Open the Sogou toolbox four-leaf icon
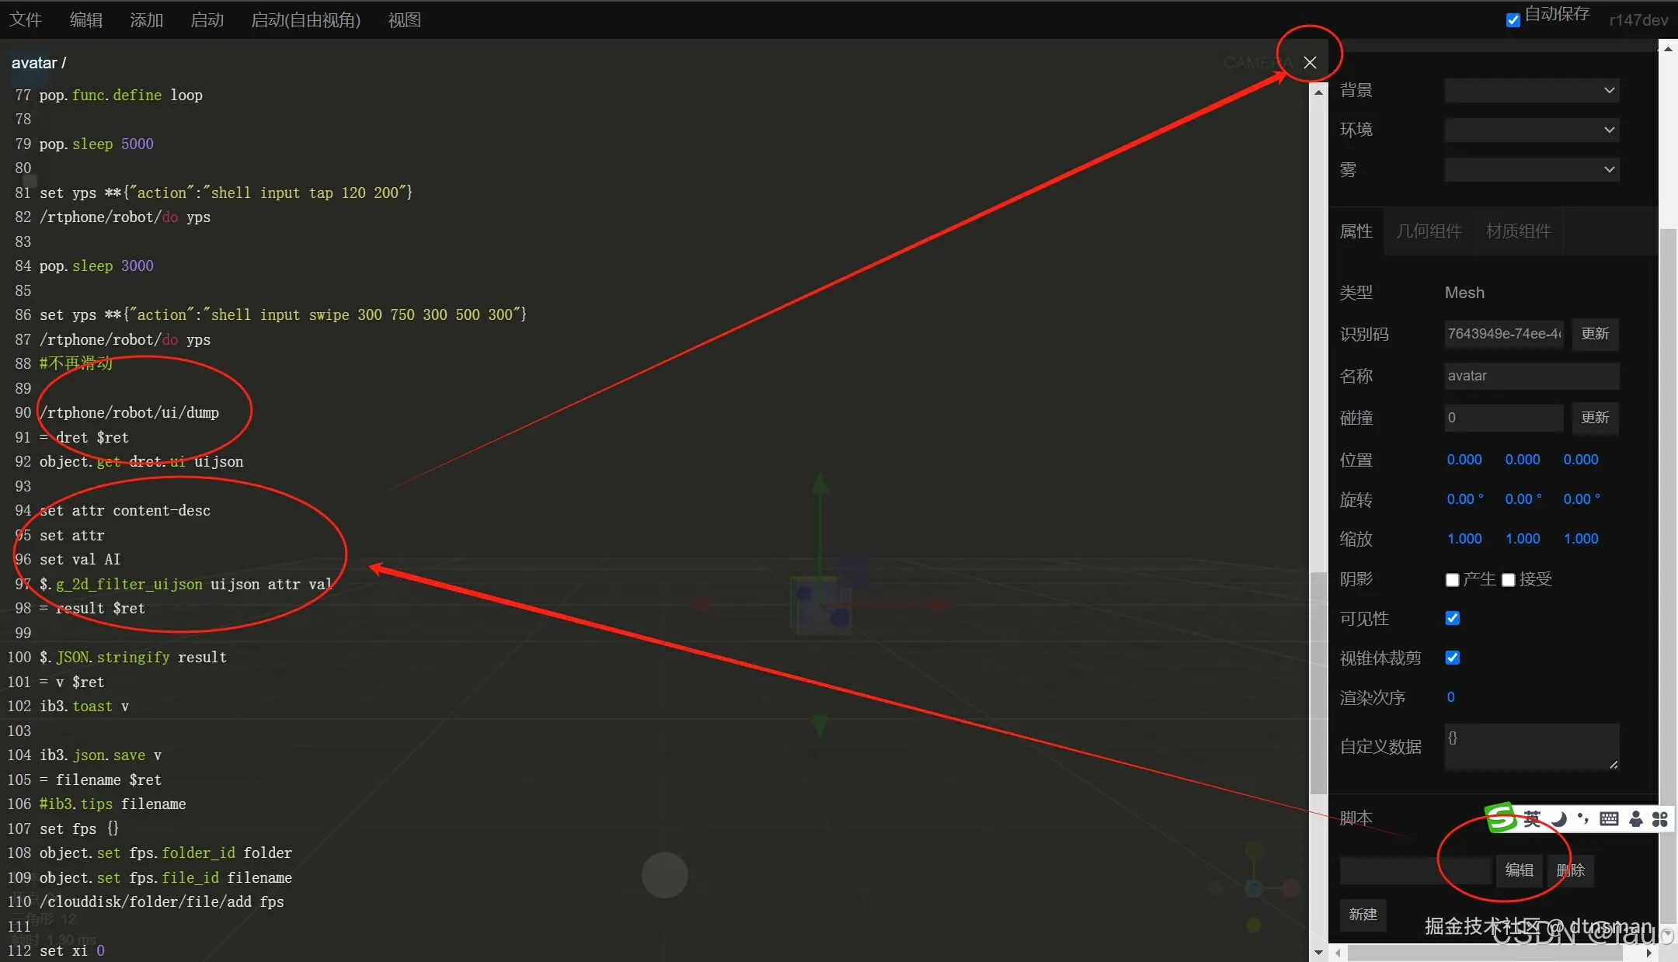 [x=1659, y=818]
